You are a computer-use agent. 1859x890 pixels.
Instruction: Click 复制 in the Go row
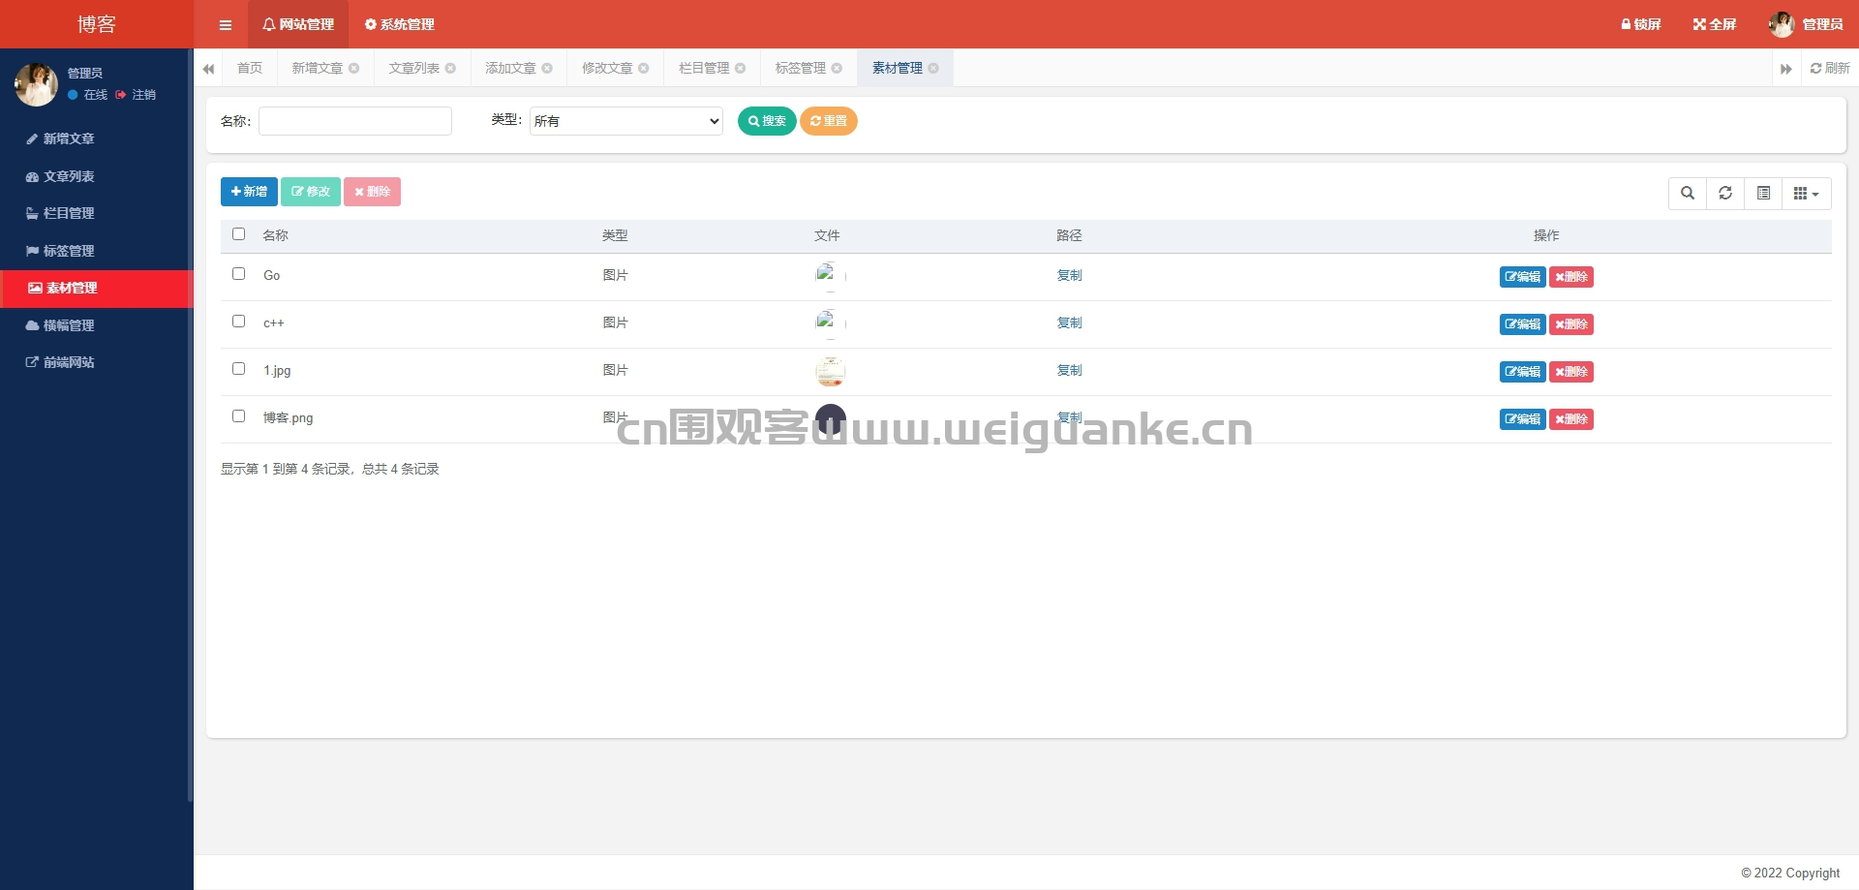click(x=1069, y=275)
